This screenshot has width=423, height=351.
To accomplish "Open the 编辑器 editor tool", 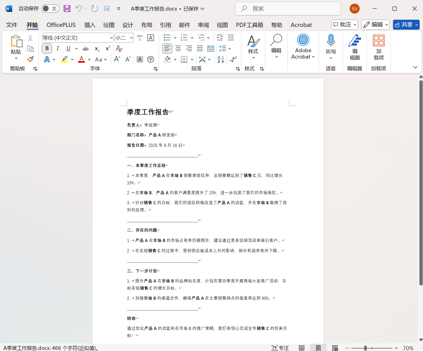I will pyautogui.click(x=354, y=47).
